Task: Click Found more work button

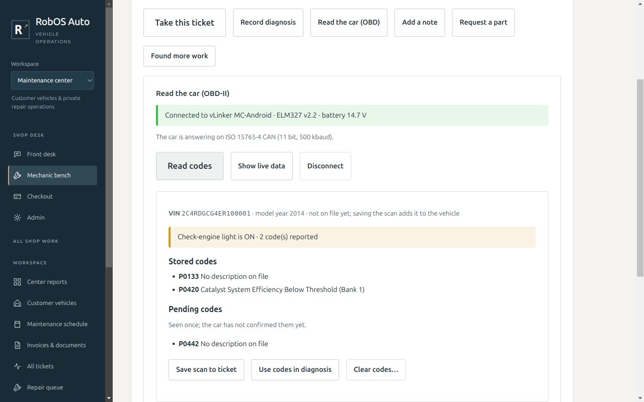Action: [180, 56]
